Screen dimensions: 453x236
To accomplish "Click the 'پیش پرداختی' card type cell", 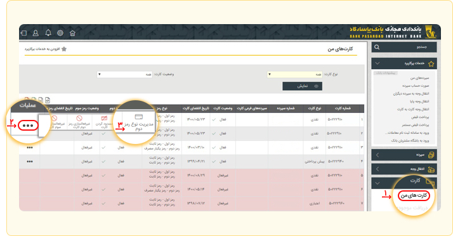I will click(x=315, y=162).
